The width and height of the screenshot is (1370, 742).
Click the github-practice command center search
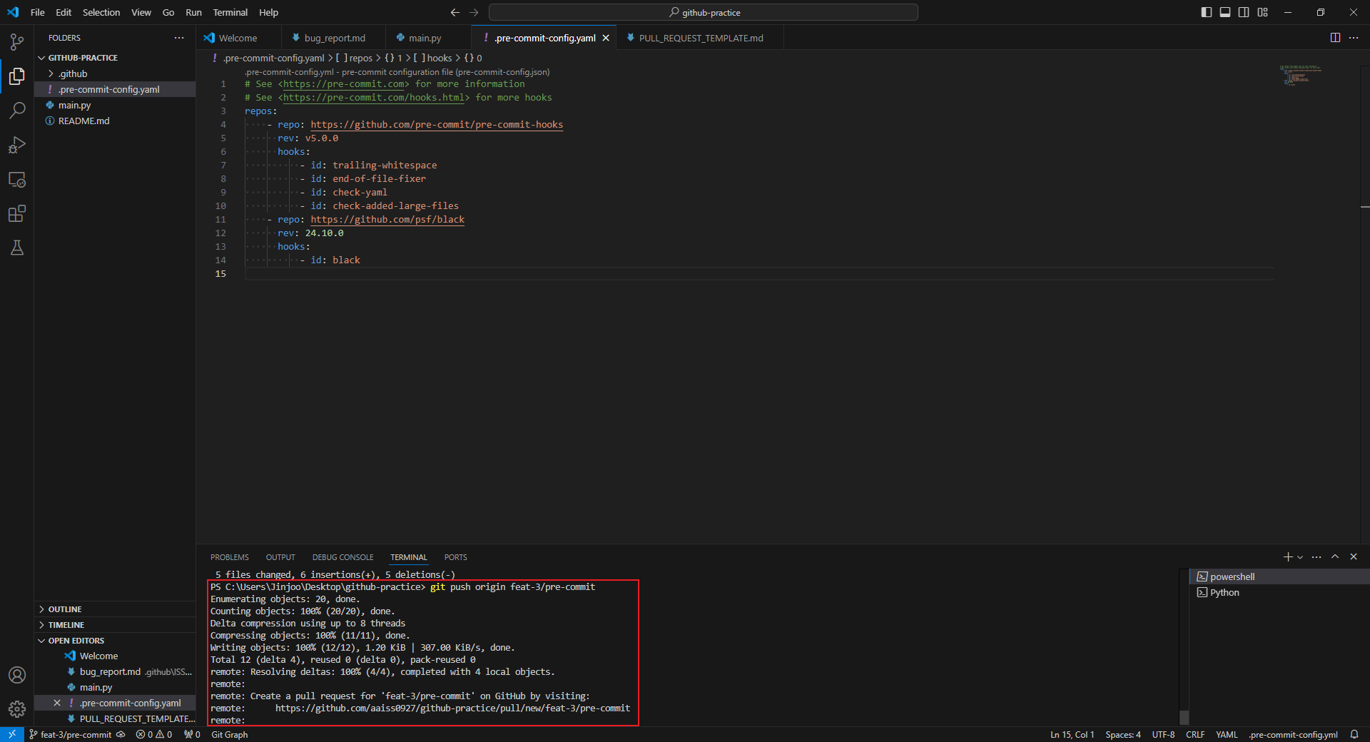point(704,12)
